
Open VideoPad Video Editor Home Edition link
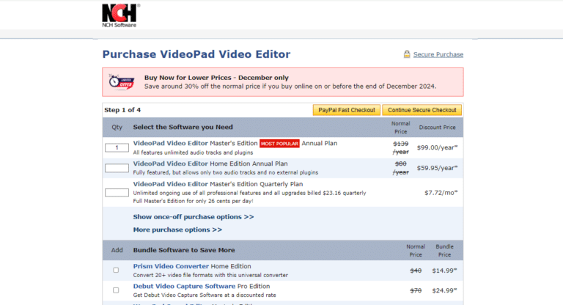click(x=171, y=163)
